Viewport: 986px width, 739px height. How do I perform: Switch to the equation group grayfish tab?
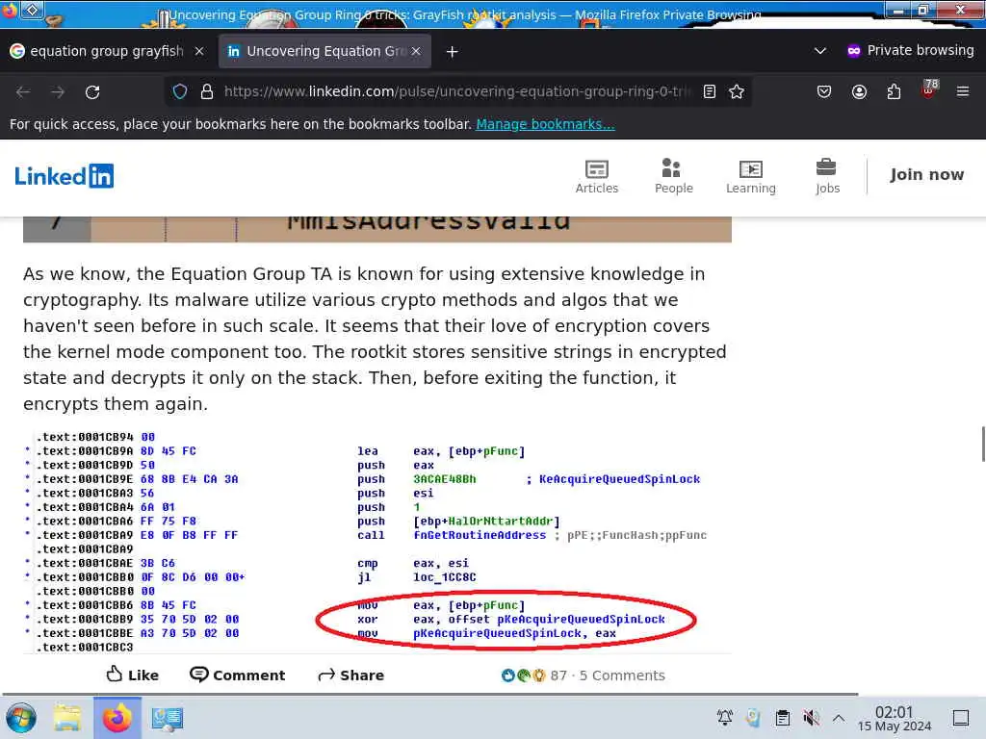pyautogui.click(x=107, y=51)
